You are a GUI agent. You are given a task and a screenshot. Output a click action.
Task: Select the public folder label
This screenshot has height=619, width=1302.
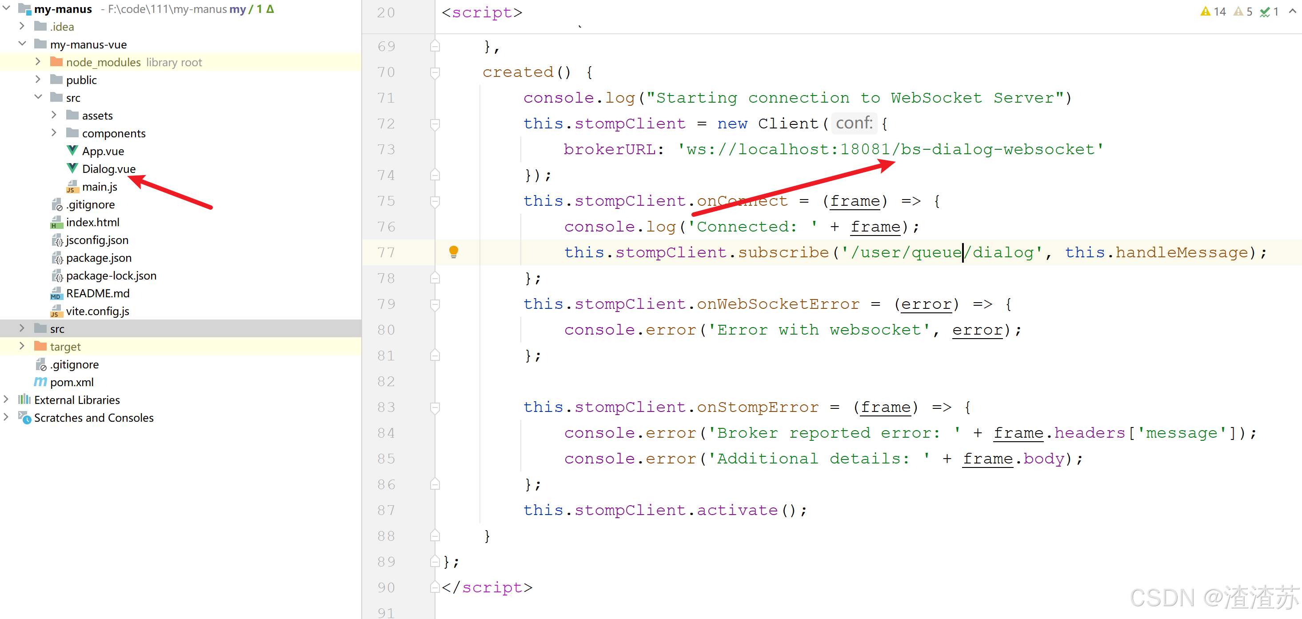point(81,80)
